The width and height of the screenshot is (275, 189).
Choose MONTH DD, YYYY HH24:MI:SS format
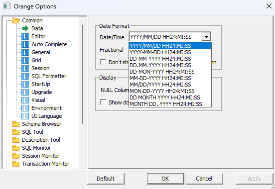(x=170, y=104)
